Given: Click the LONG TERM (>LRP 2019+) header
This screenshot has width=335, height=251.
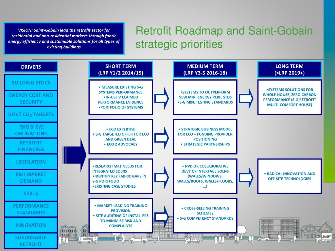Looking at the screenshot, I should point(290,69).
